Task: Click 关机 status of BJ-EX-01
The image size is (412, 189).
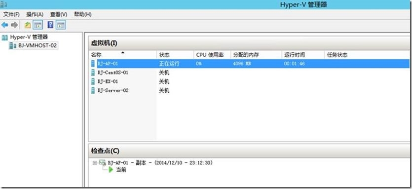Action: tap(164, 81)
